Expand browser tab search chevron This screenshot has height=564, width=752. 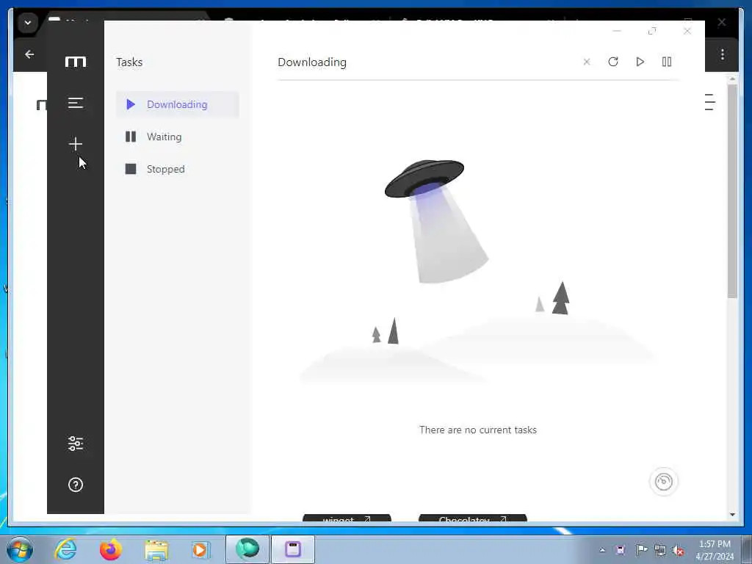tap(28, 23)
